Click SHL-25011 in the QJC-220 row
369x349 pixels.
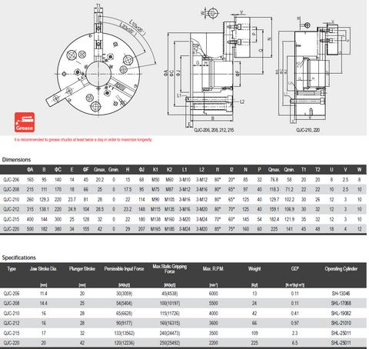341,343
